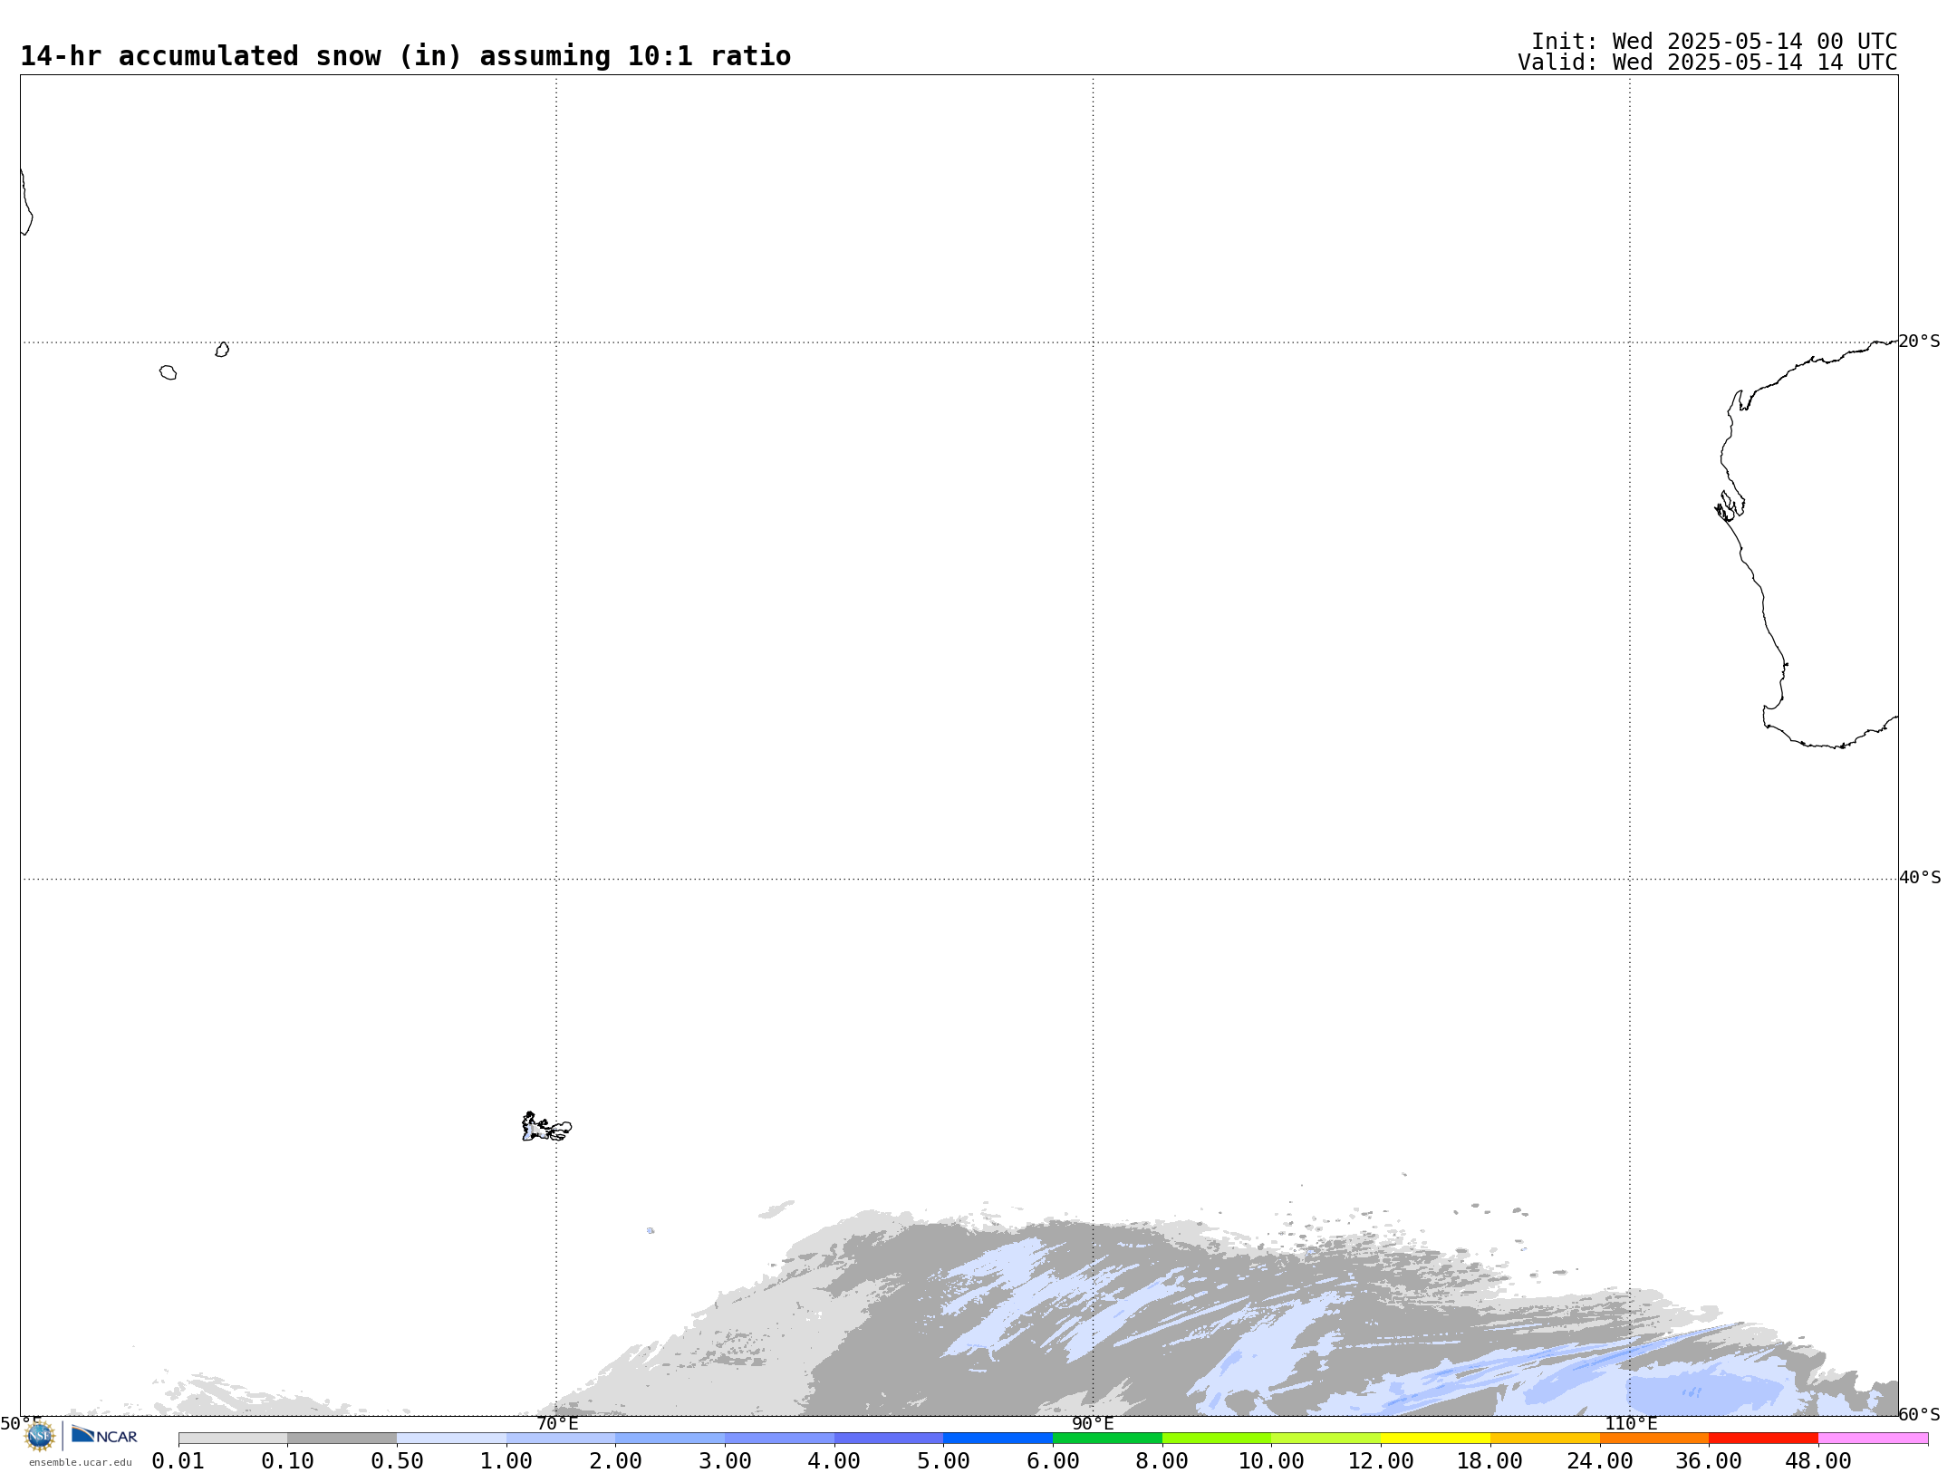The image size is (1957, 1473).
Task: Click the 14-hr accumulated snow title
Action: click(405, 56)
